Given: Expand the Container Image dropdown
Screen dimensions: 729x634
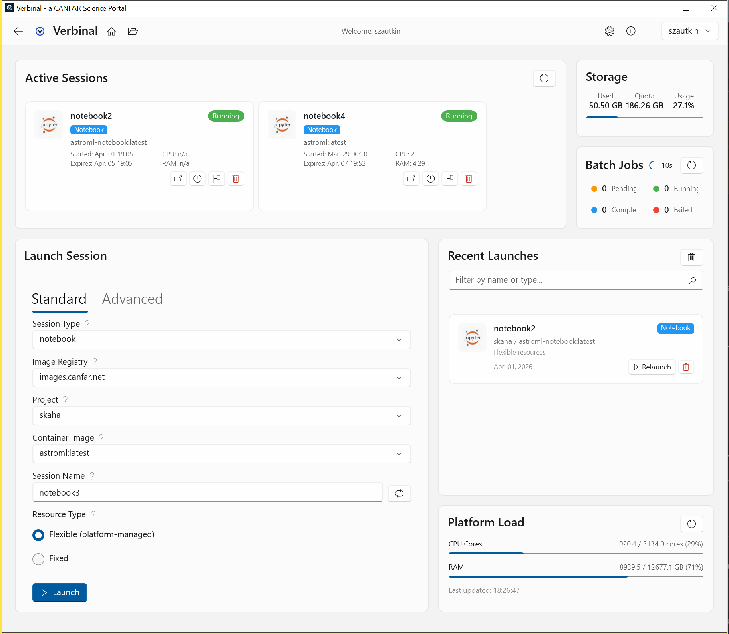Looking at the screenshot, I should click(x=222, y=453).
